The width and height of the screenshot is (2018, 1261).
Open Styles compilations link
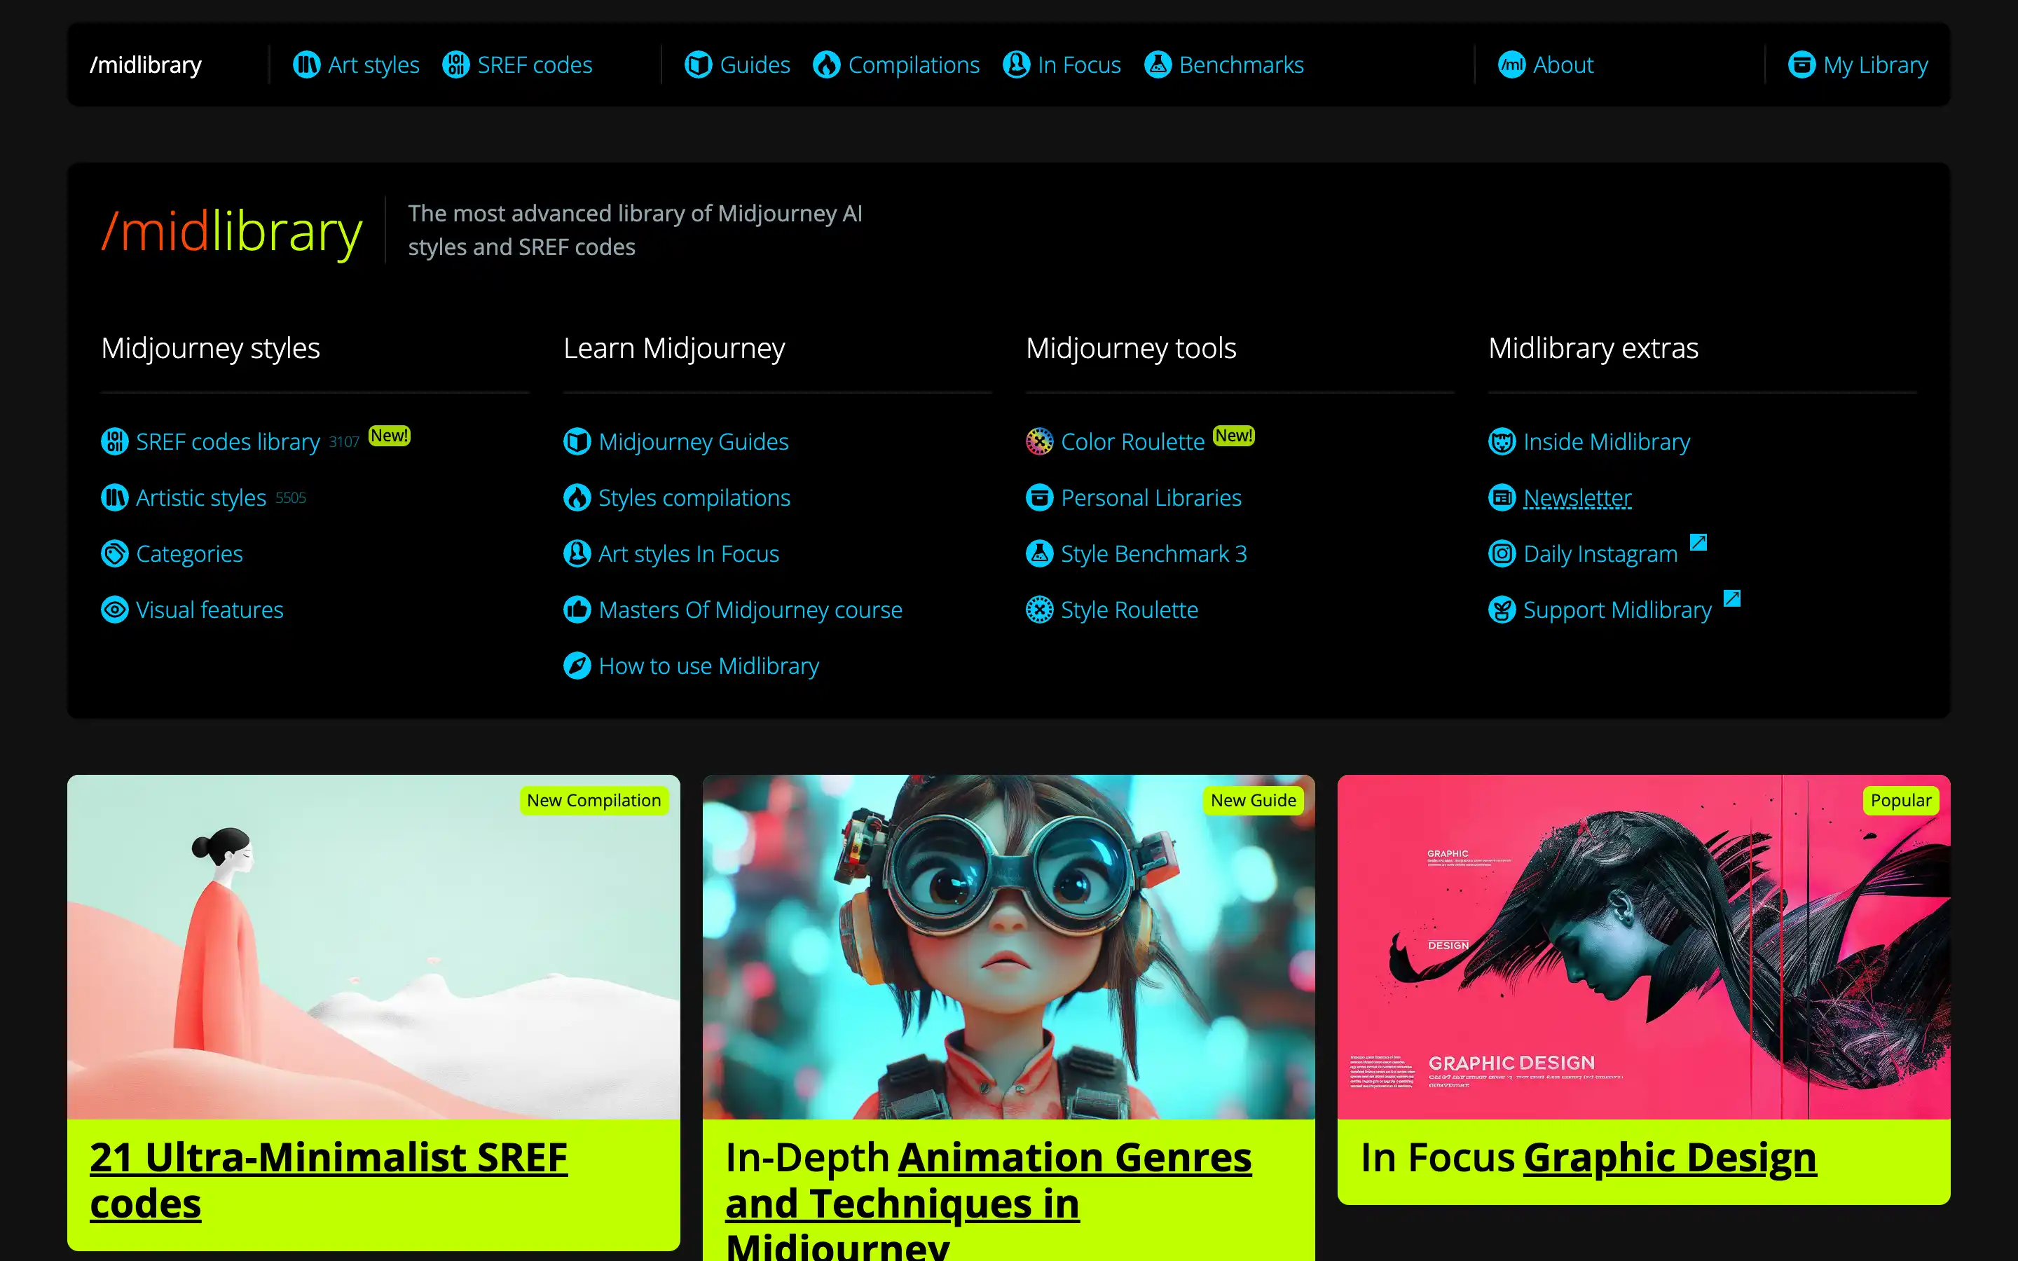point(694,498)
